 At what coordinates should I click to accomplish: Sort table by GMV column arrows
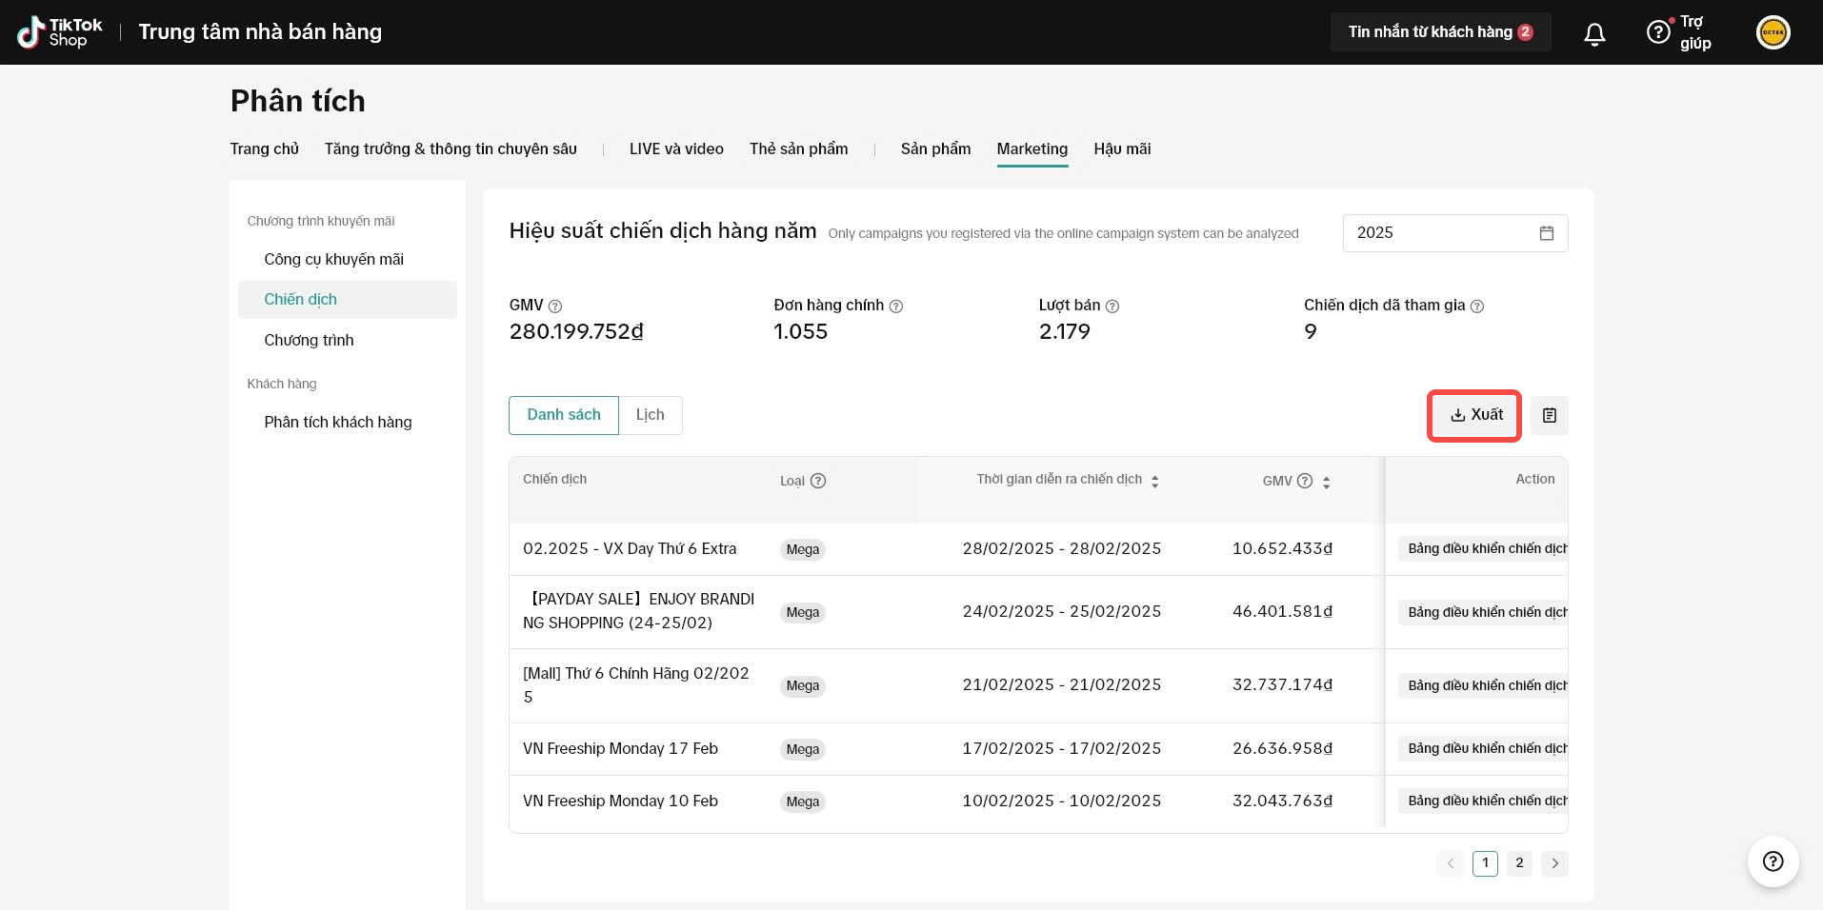pyautogui.click(x=1326, y=482)
